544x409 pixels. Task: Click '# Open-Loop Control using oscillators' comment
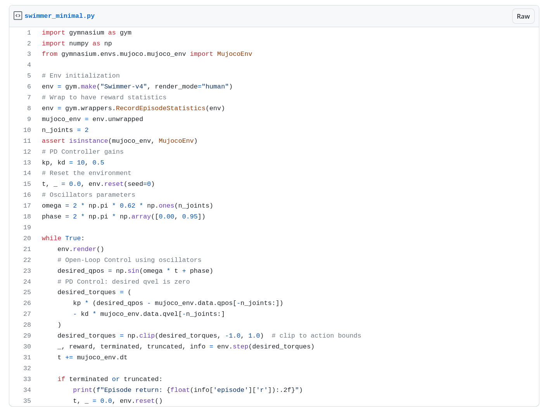(130, 260)
